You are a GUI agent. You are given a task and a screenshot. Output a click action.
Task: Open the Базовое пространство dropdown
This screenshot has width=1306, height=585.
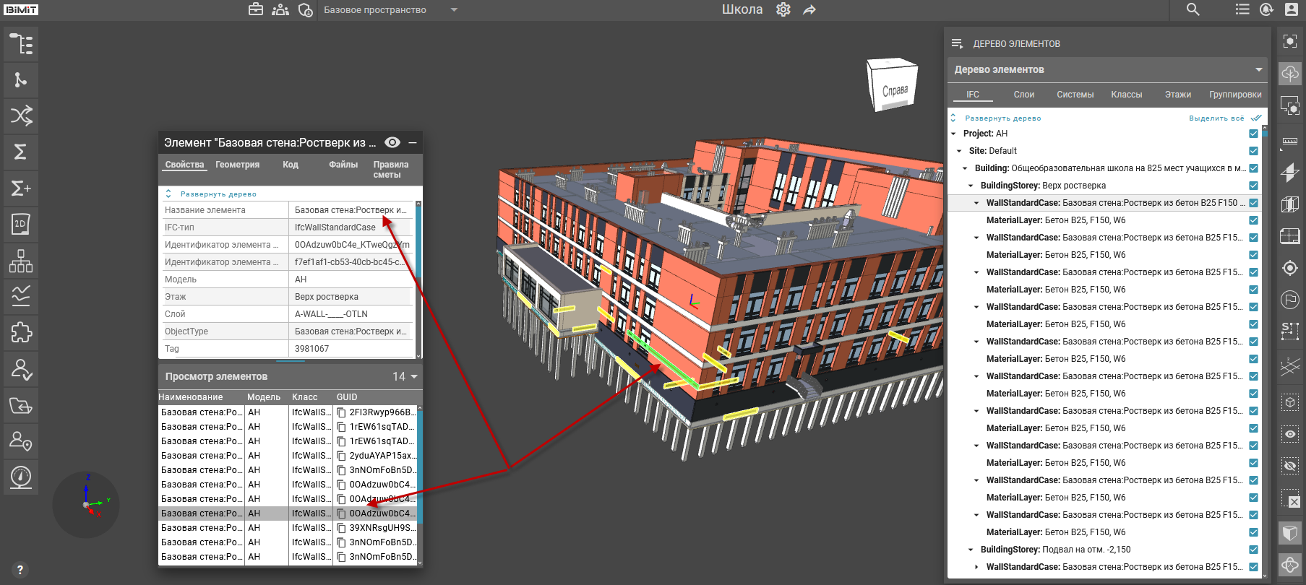point(454,10)
